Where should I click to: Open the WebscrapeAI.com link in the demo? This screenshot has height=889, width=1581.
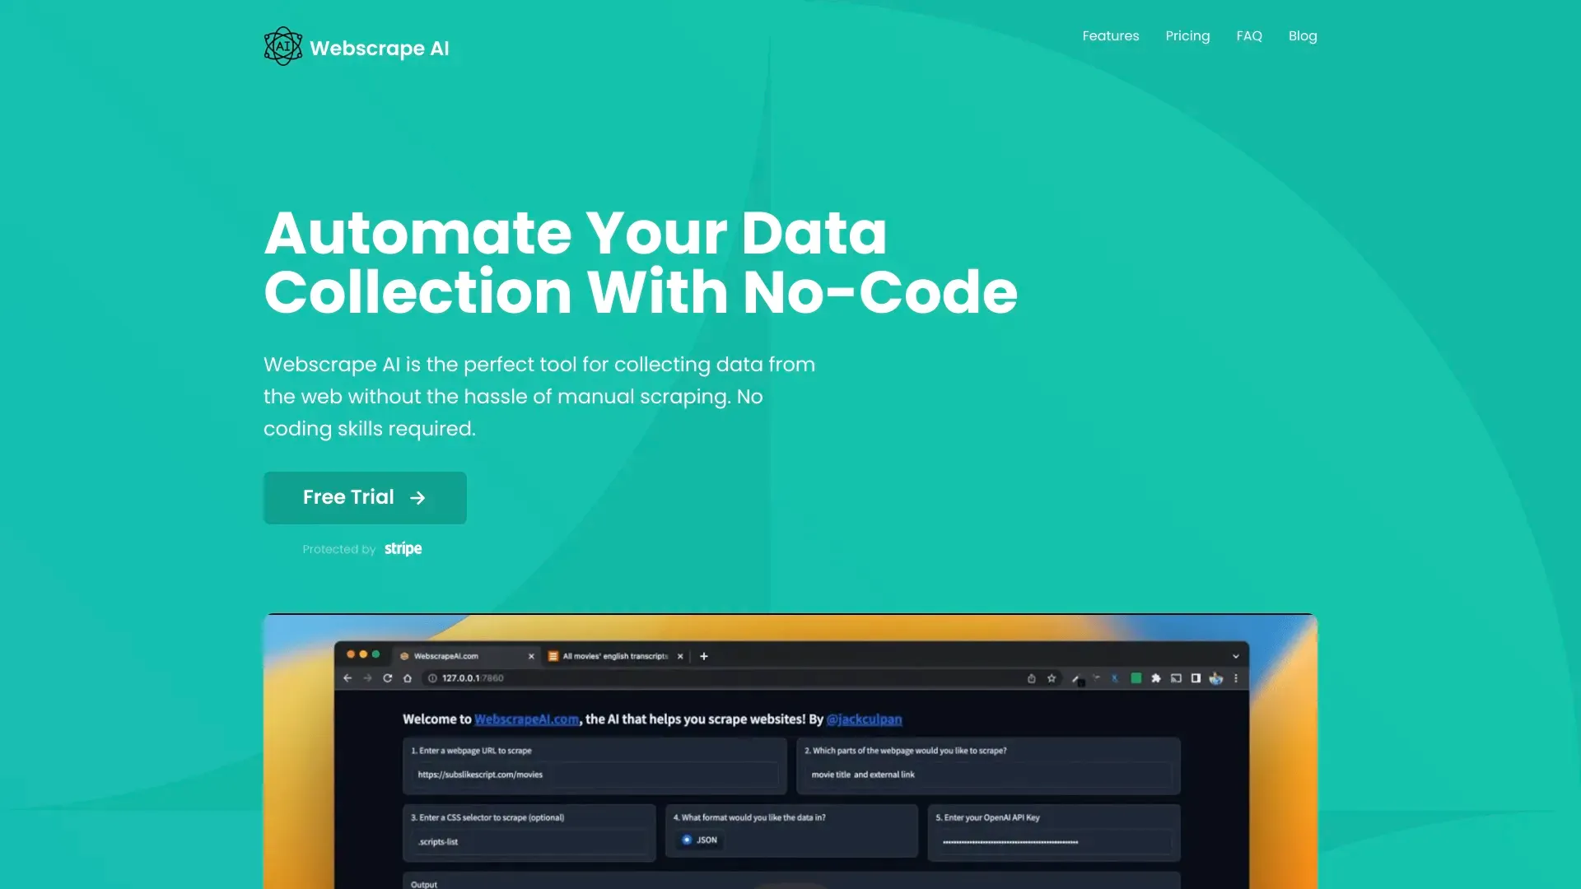527,719
